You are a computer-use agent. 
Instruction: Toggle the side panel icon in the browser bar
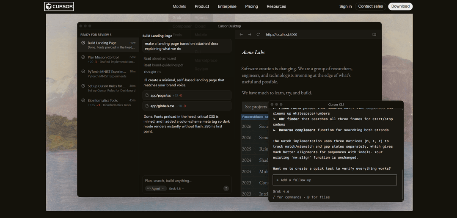(x=374, y=34)
